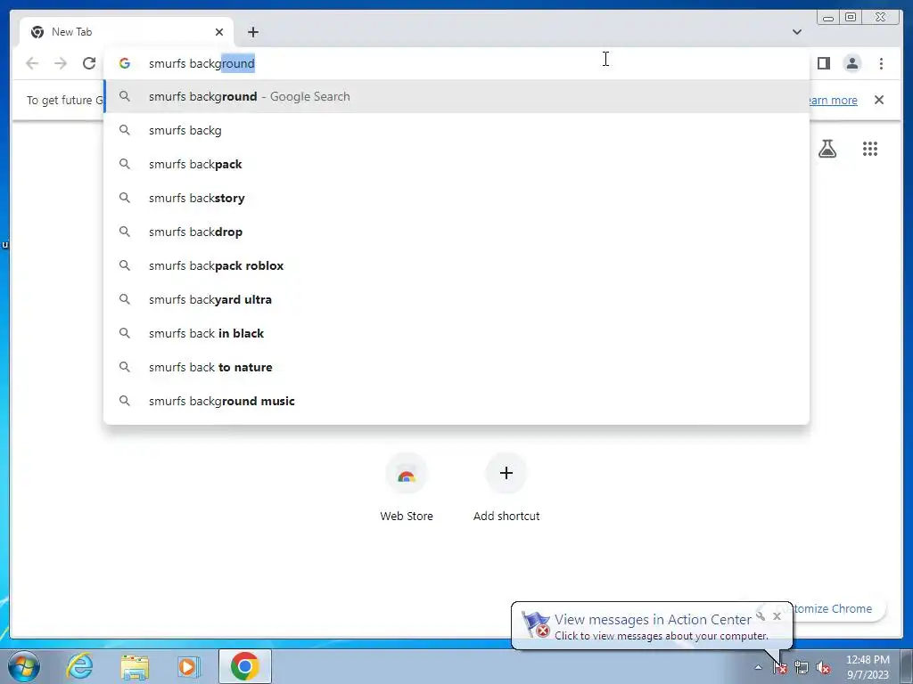Screen dimensions: 913x684
Task: Reload the page with refresh icon
Action: coord(89,63)
